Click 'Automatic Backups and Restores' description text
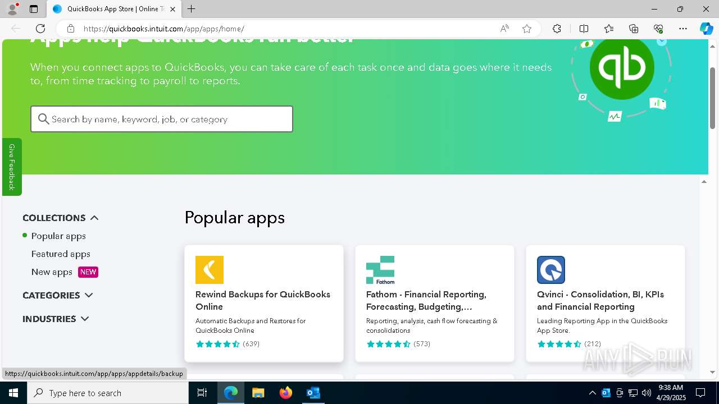 251,325
